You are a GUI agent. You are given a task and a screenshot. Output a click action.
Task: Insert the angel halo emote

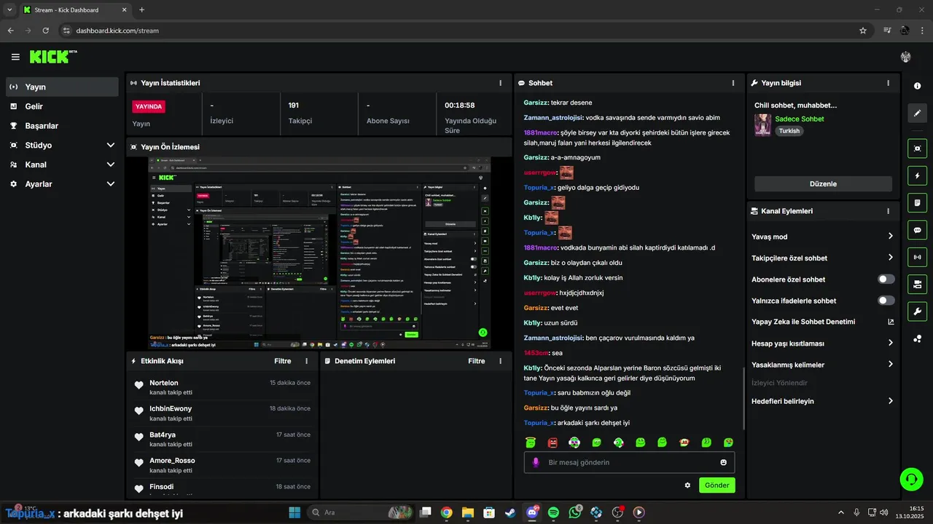(531, 442)
